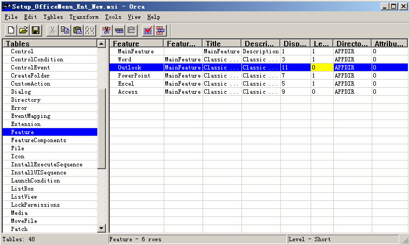Image resolution: width=410 pixels, height=245 pixels.
Task: Save the database with the floppy icon
Action: click(x=36, y=31)
